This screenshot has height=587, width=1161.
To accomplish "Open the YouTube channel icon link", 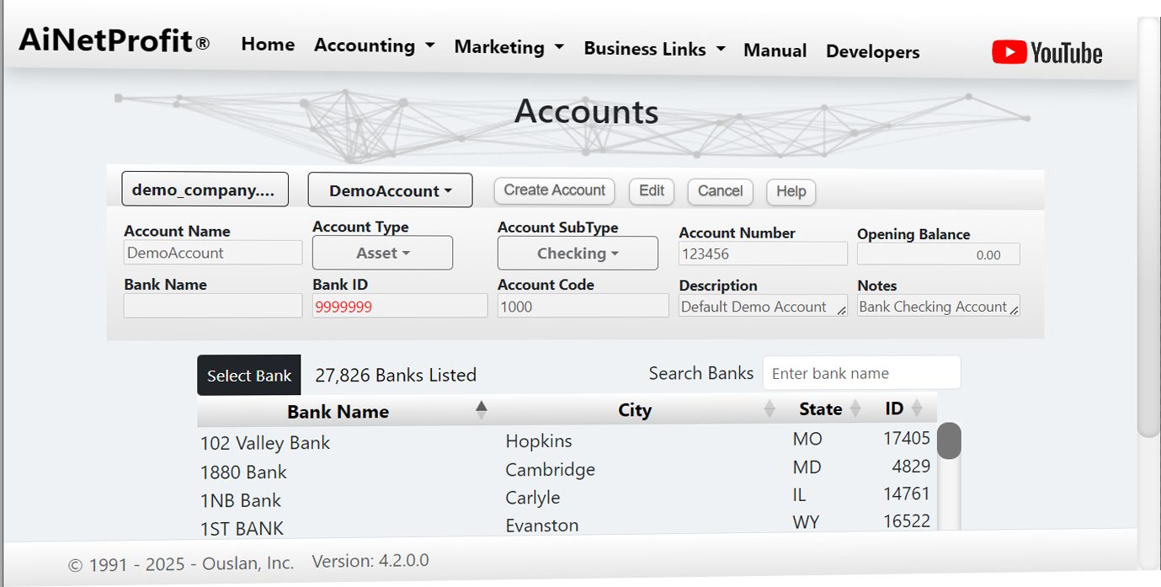I will 1047,53.
